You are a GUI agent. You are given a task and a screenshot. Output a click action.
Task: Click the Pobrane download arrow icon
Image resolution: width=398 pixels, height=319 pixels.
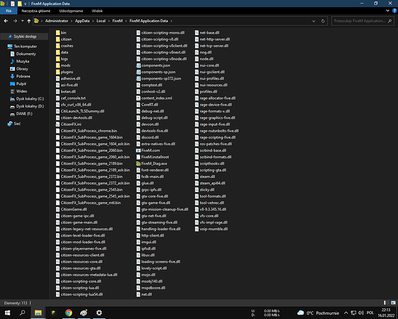click(x=12, y=76)
